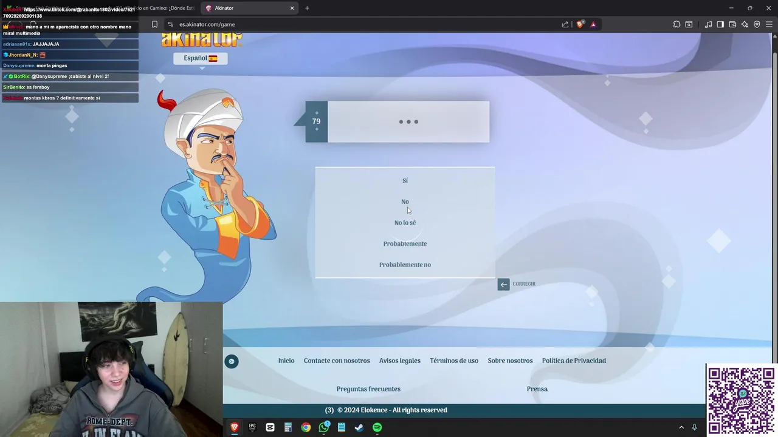The image size is (778, 437).
Task: Click the Yape QR code overlay
Action: [742, 401]
